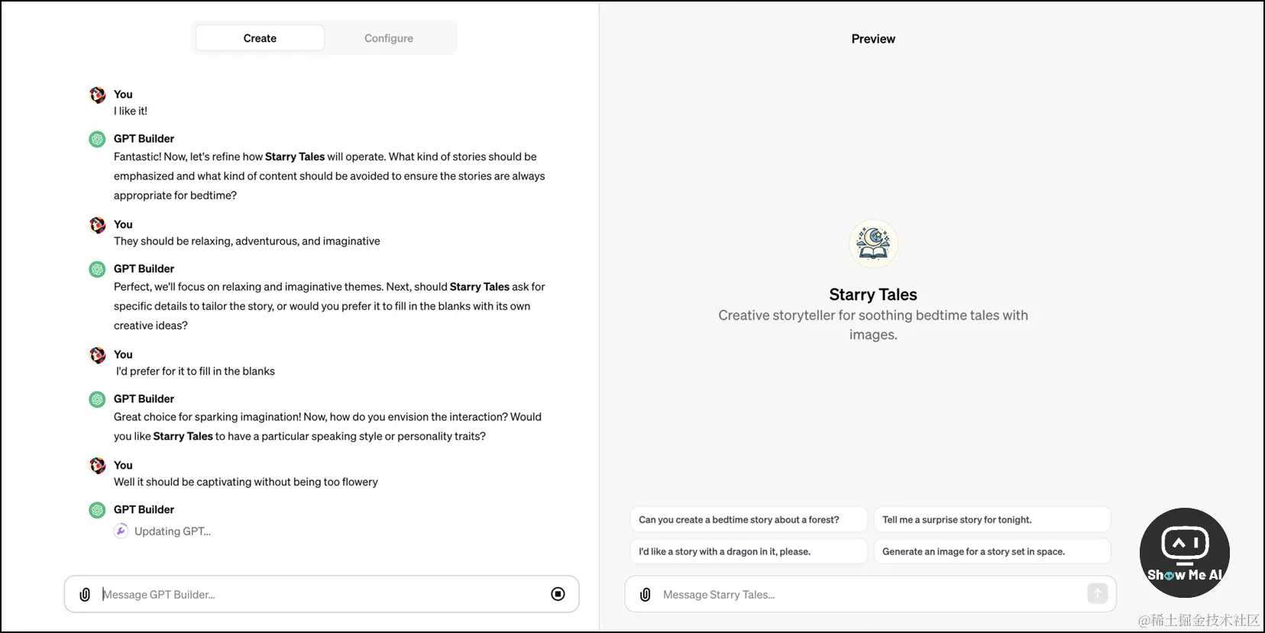
Task: Click GPT Builder avatar above 'Perfect, we'll focus'
Action: point(98,269)
